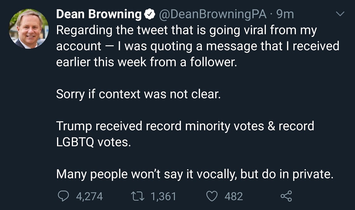Click the line beginning "account — I was quoting"
The width and height of the screenshot is (355, 210).
click(198, 46)
